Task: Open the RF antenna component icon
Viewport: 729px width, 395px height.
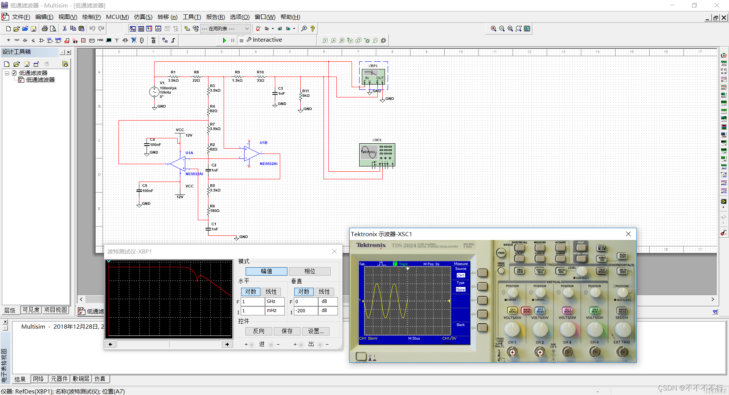Action: 117,40
